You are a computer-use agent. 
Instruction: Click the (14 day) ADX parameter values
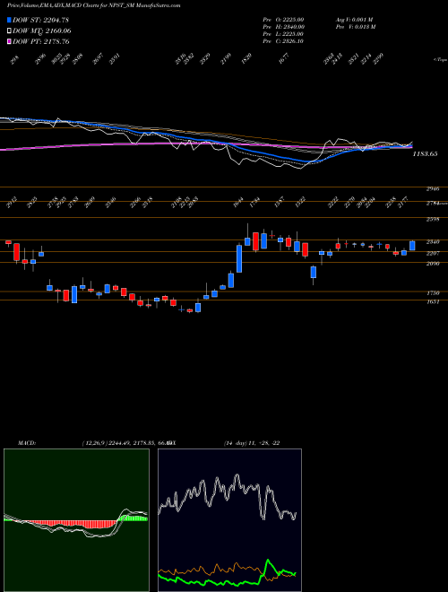[252, 443]
